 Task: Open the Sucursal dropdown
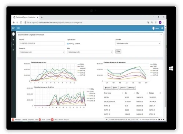pyautogui.click(x=138, y=44)
